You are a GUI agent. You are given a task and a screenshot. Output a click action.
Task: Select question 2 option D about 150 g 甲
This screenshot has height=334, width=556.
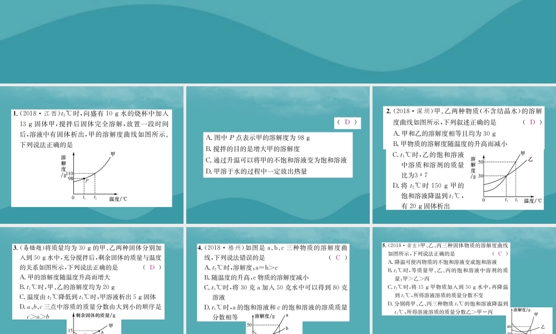point(428,195)
